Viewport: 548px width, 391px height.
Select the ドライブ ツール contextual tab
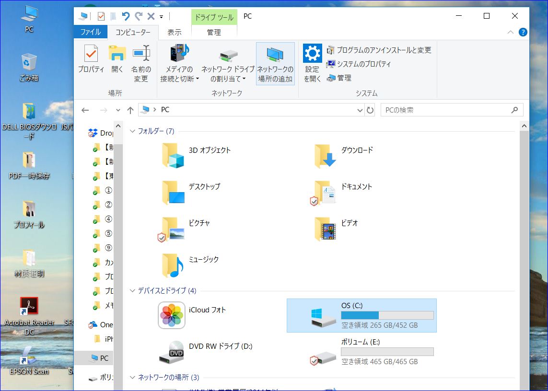[x=214, y=17]
